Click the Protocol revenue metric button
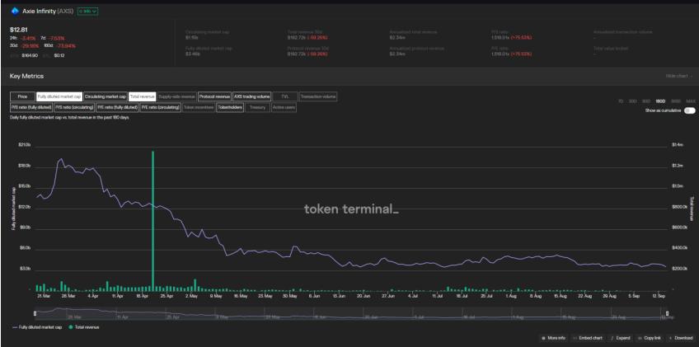Image resolution: width=699 pixels, height=347 pixels. [x=213, y=96]
